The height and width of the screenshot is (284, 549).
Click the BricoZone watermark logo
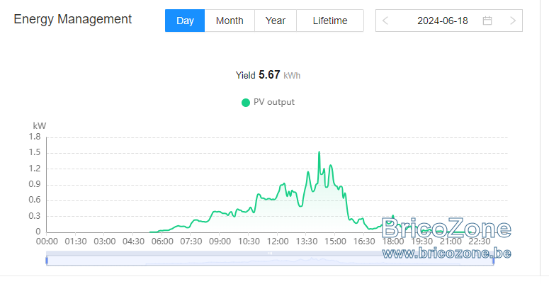tap(446, 228)
